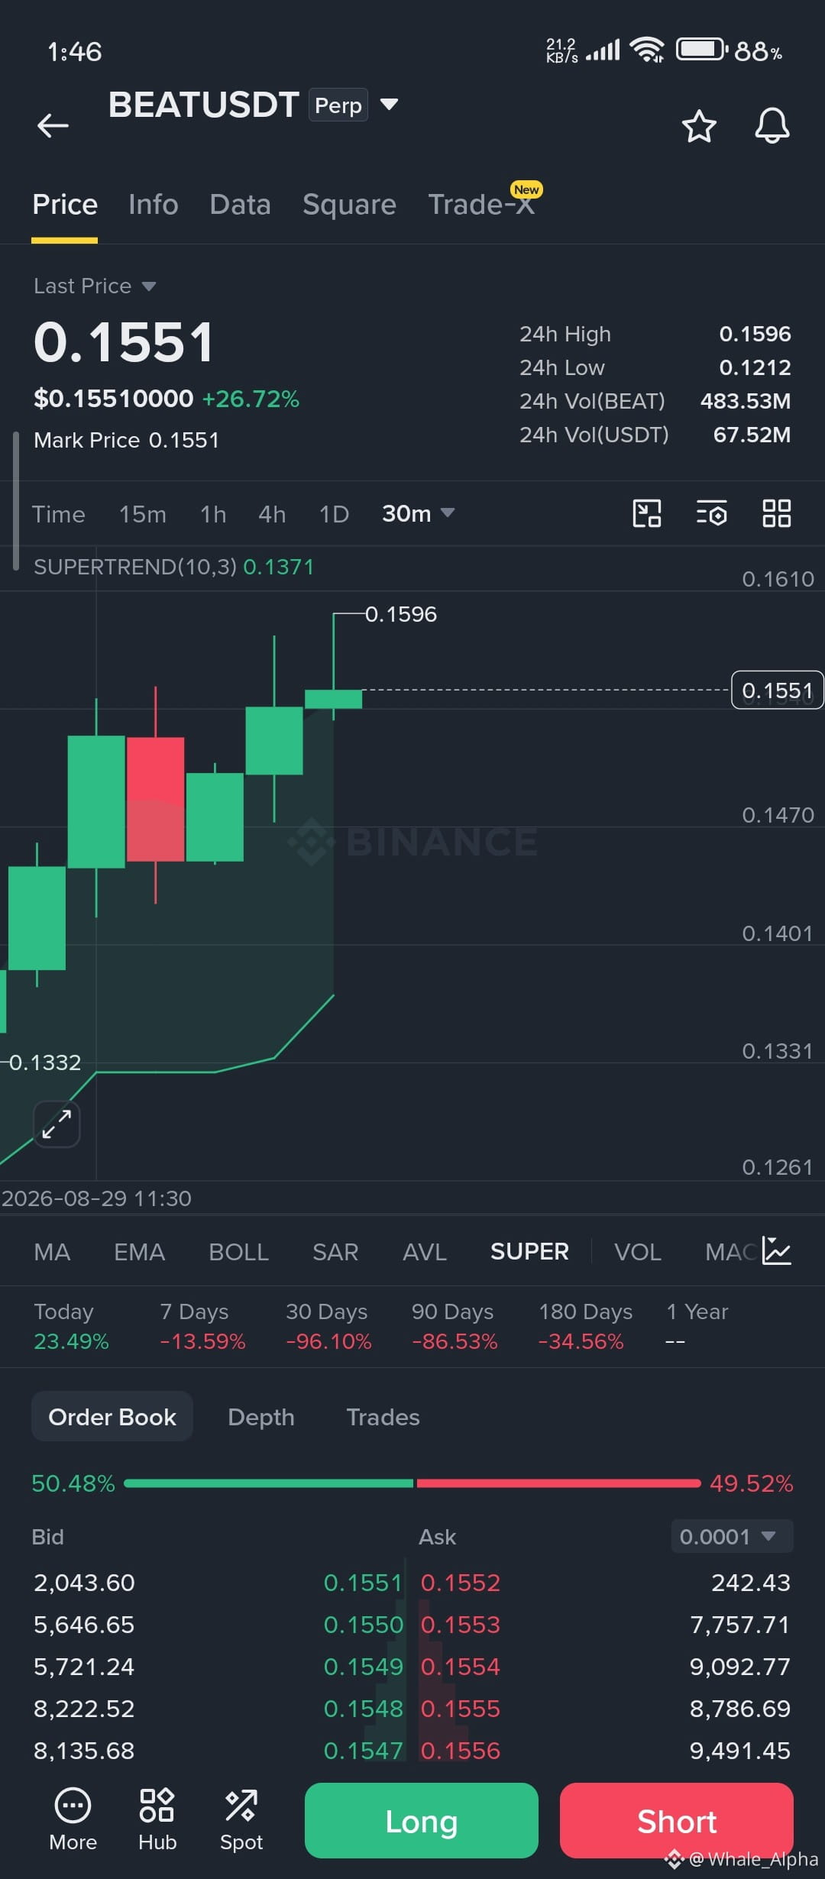Add BEATUSDT to favorites with star icon
Screen dimensions: 825x1879
tap(699, 126)
